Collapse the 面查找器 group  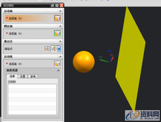pyautogui.click(x=58, y=70)
